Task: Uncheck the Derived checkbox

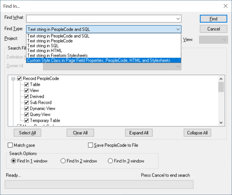Action: [x=26, y=96]
